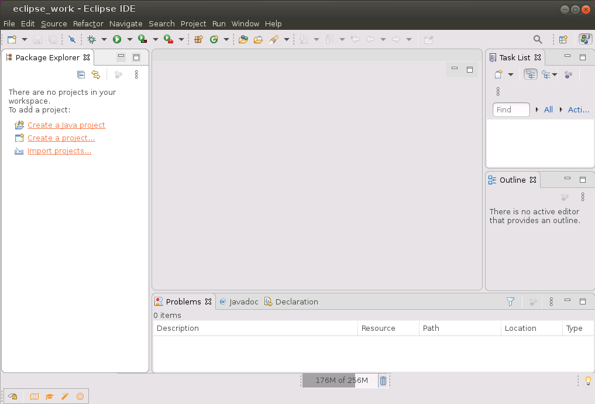This screenshot has height=404, width=595.
Task: Open the Refactor menu
Action: point(88,23)
